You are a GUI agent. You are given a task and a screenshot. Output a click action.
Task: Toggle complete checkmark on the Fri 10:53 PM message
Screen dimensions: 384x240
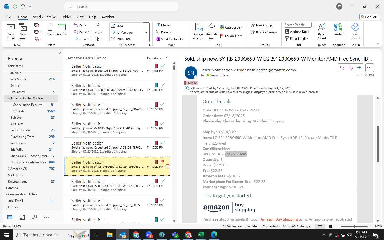[x=162, y=123]
